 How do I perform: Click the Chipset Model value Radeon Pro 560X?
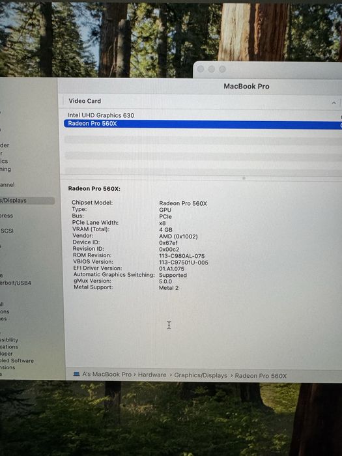coord(183,203)
